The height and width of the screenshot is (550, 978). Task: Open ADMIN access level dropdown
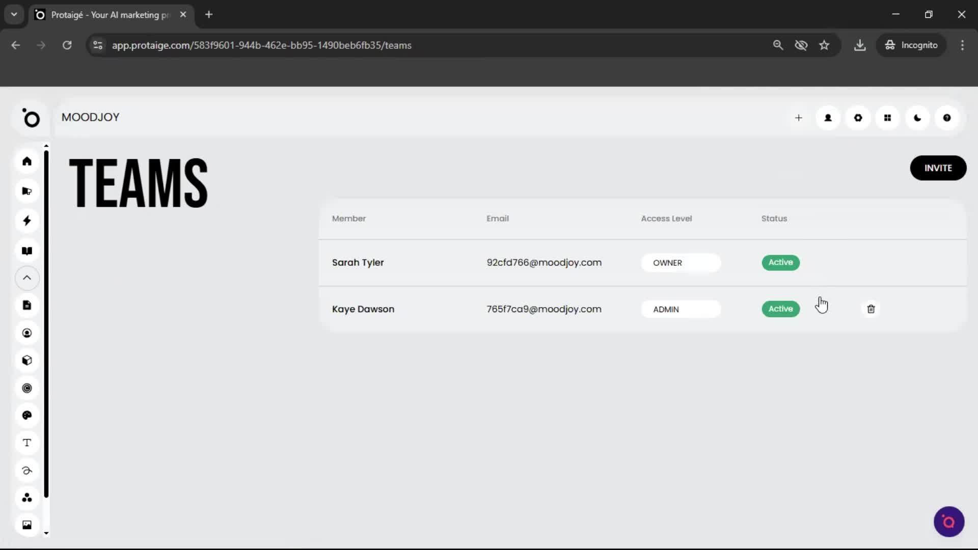pos(681,309)
